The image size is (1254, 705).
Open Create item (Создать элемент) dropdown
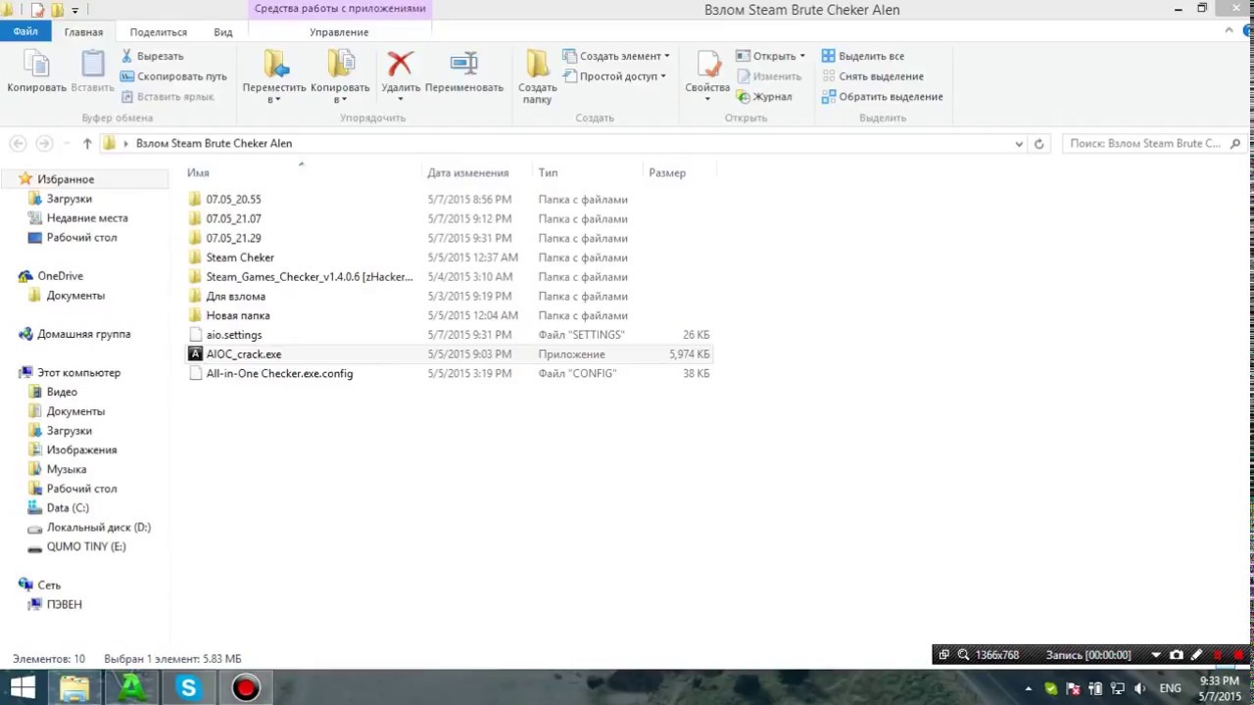[617, 56]
